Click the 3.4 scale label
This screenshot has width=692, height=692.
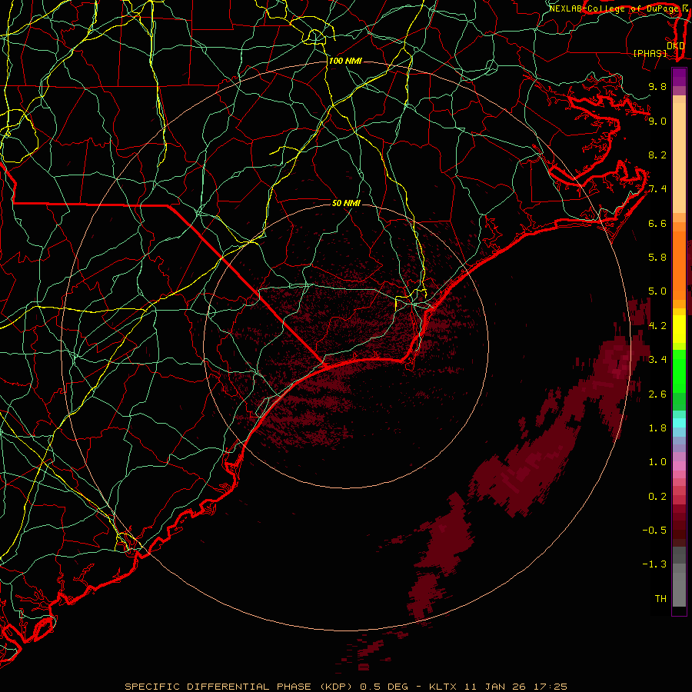click(657, 360)
